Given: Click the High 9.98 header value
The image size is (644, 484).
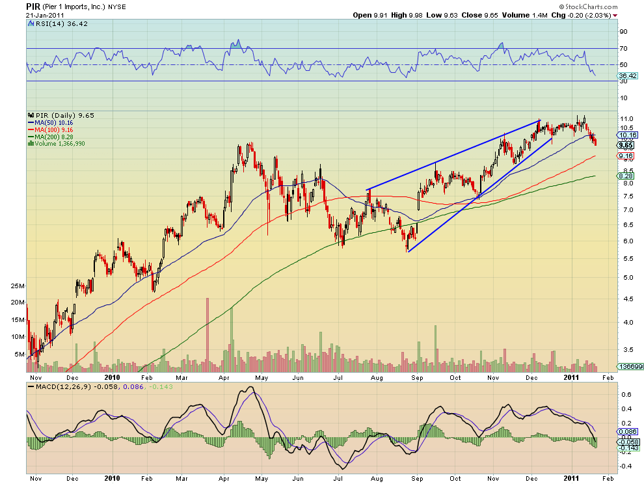Looking at the screenshot, I should (x=407, y=15).
